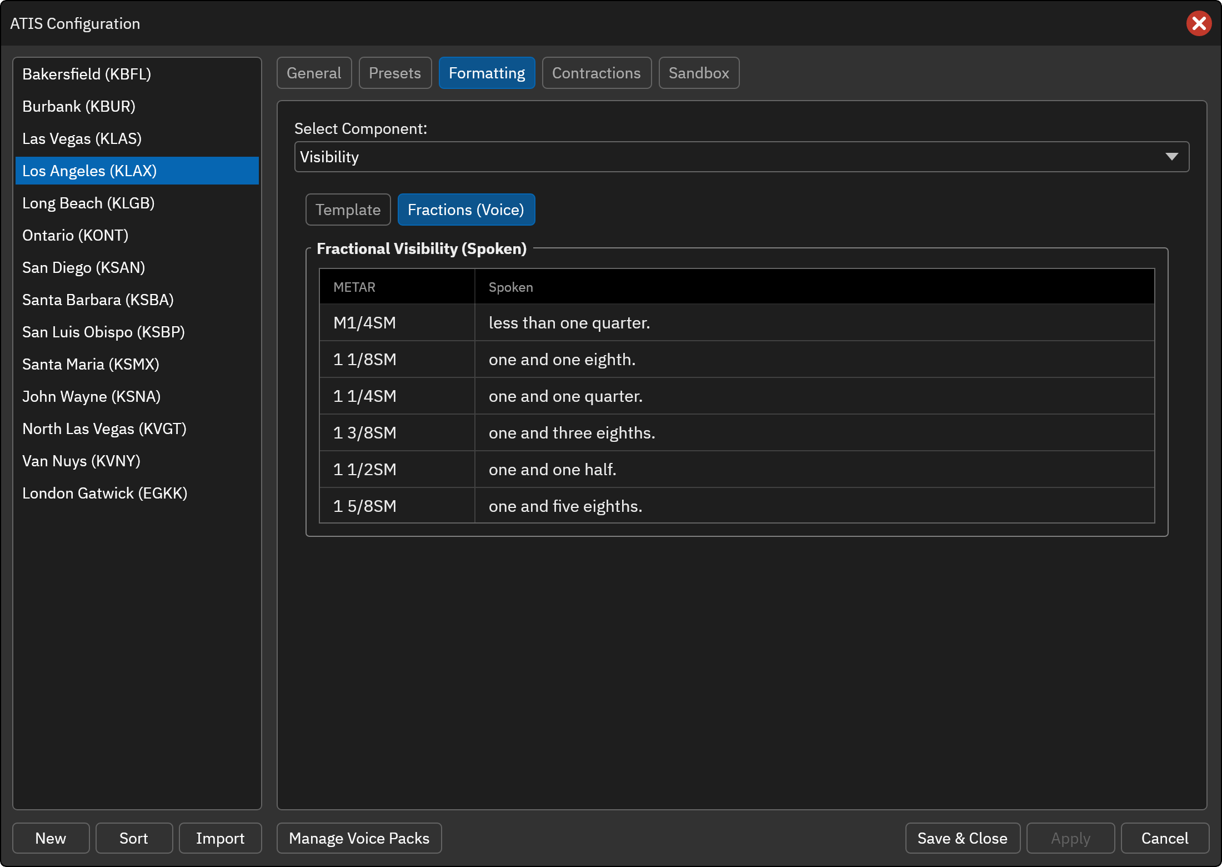Cancel the configuration changes
The image size is (1222, 867).
tap(1165, 838)
